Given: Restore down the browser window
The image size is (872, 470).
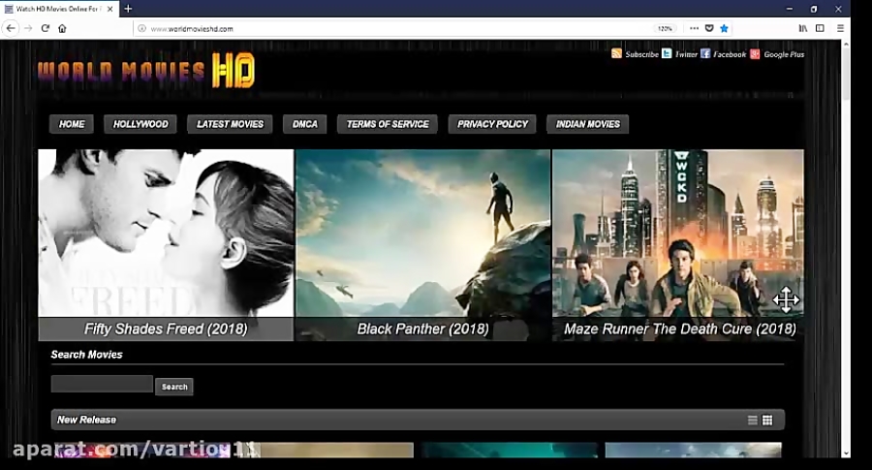Looking at the screenshot, I should [x=814, y=9].
